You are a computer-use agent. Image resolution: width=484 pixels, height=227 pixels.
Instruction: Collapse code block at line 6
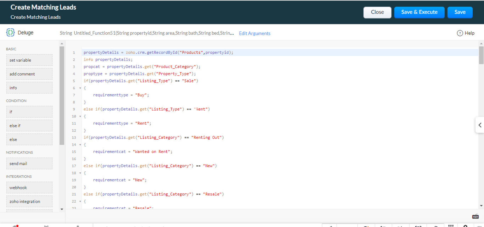(x=80, y=88)
